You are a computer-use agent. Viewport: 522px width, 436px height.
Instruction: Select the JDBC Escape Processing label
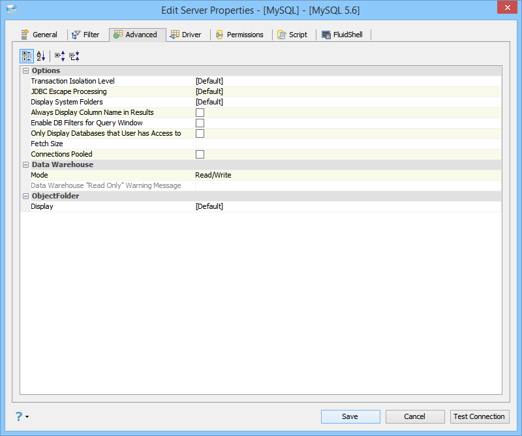69,91
